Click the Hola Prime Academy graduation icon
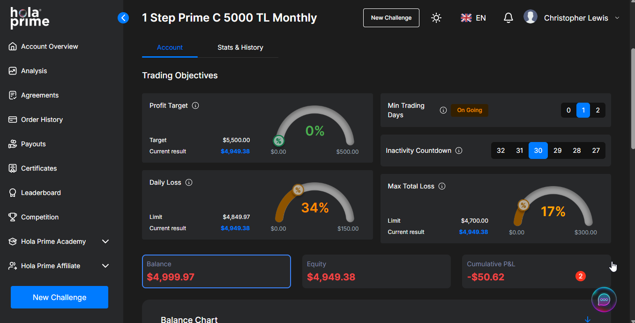 (x=13, y=241)
